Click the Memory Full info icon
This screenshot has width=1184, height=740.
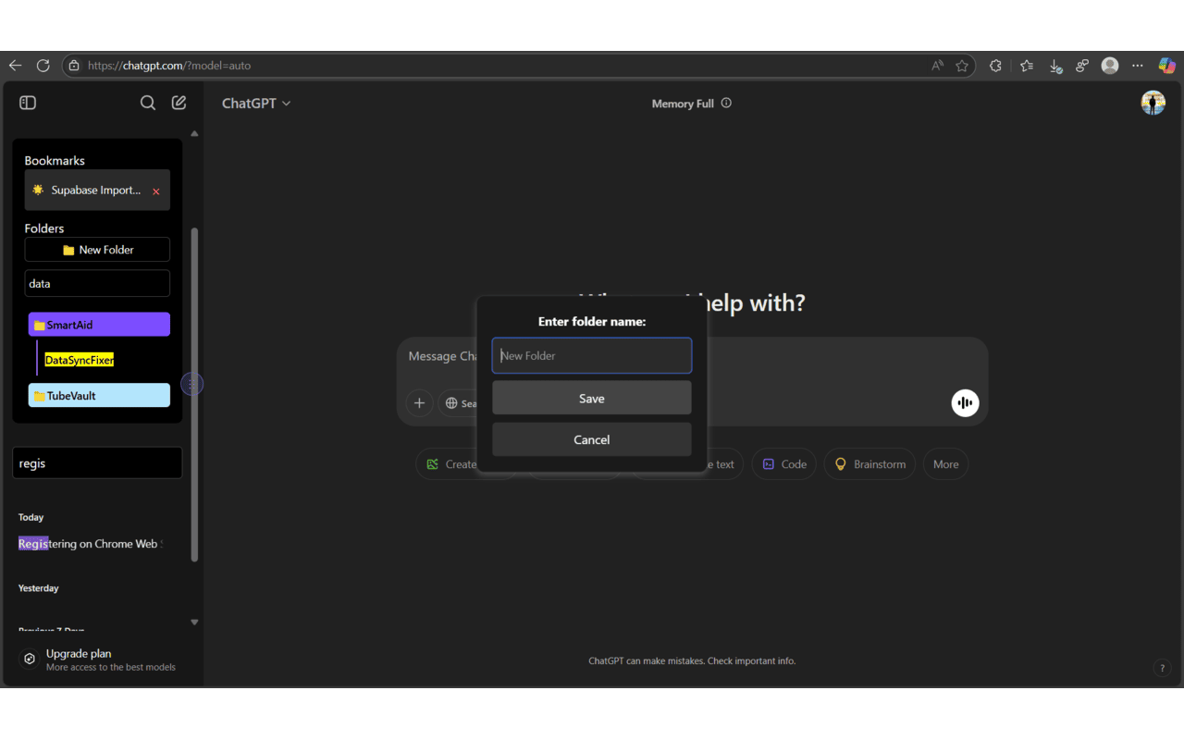tap(726, 103)
